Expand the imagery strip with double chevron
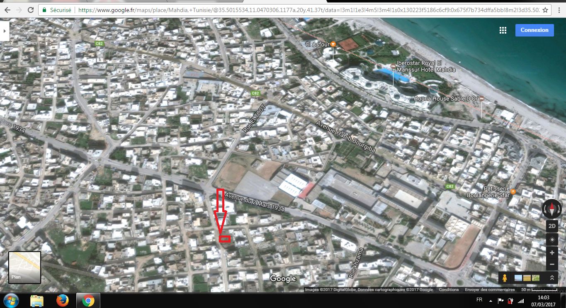This screenshot has height=308, width=566. (x=552, y=278)
